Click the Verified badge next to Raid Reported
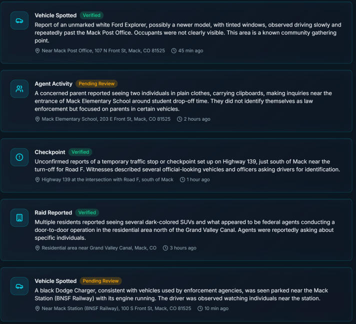 pyautogui.click(x=87, y=212)
